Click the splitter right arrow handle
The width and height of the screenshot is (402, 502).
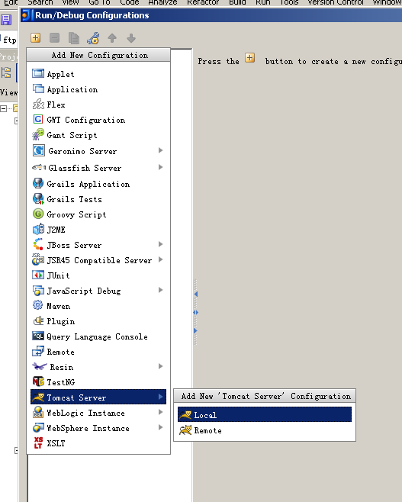[x=196, y=330]
